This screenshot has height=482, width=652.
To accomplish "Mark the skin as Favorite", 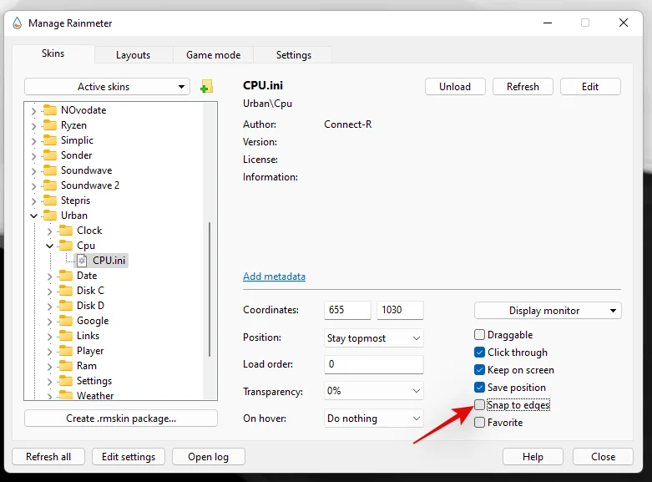I will 479,423.
